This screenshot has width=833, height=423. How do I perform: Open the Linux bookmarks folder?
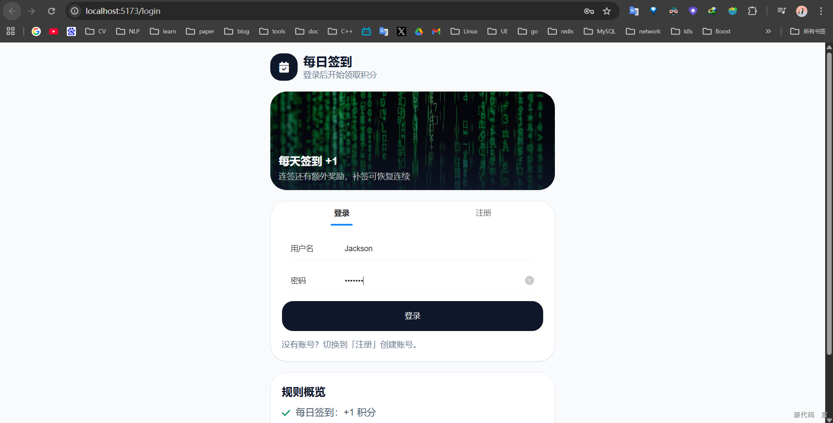[x=464, y=31]
